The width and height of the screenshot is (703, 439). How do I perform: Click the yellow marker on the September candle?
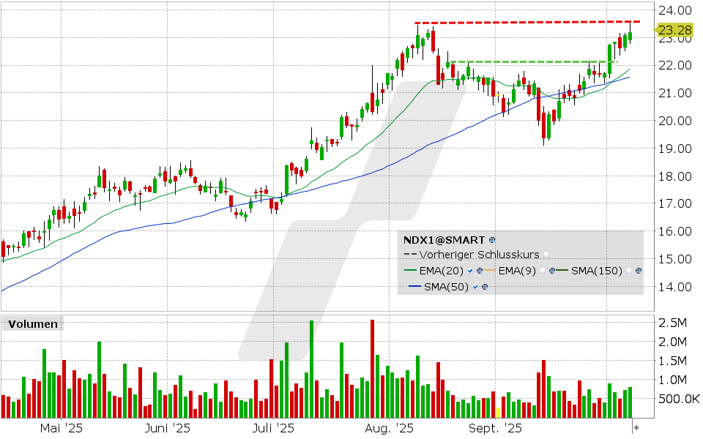499,94
